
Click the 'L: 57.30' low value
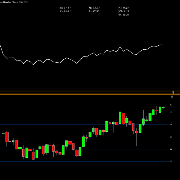click(x=94, y=12)
